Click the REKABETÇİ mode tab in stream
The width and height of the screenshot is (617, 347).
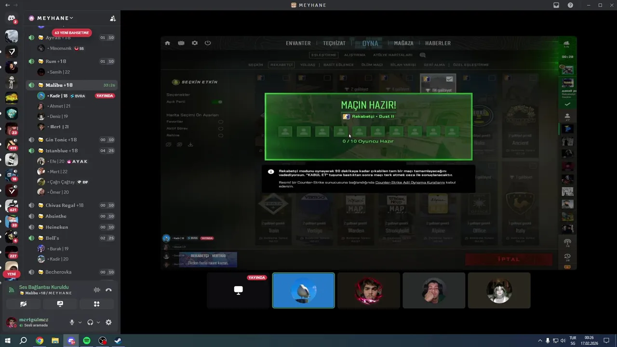(x=282, y=65)
